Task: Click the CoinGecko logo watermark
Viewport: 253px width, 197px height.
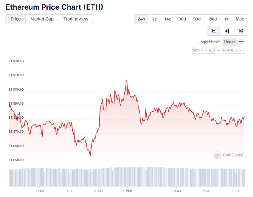Action: [x=228, y=155]
